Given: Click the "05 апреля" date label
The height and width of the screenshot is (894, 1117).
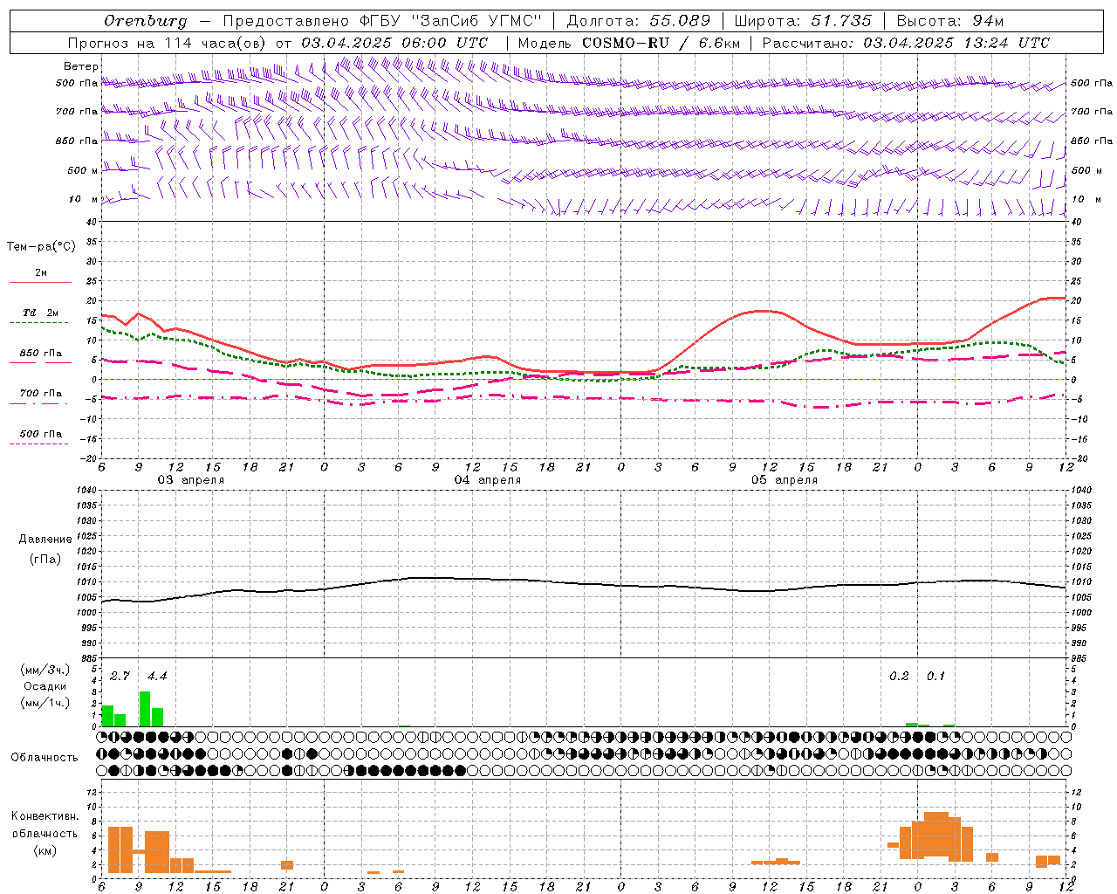Looking at the screenshot, I should point(784,480).
